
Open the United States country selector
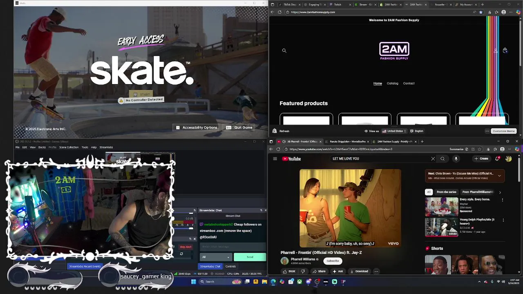(394, 131)
